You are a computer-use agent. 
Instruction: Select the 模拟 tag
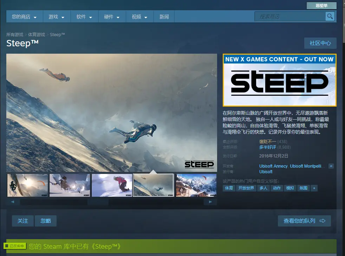(x=290, y=188)
